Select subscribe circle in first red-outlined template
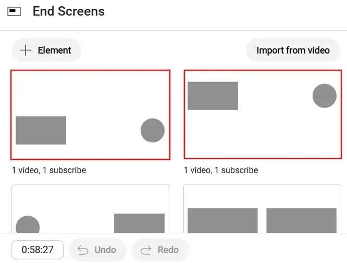This screenshot has height=263, width=347. coord(152,130)
